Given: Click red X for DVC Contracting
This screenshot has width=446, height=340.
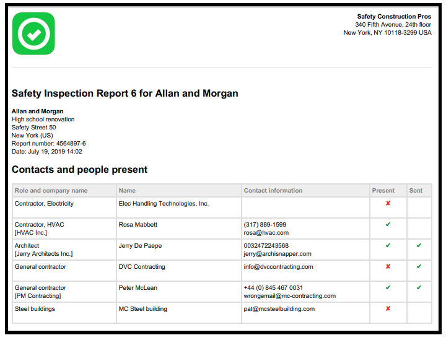Looking at the screenshot, I should click(388, 266).
